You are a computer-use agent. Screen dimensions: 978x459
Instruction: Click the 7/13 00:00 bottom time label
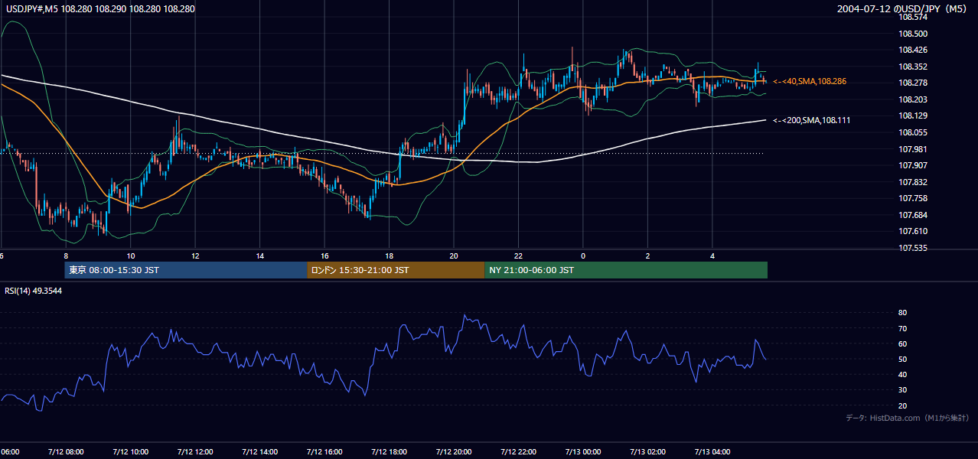pyautogui.click(x=584, y=452)
